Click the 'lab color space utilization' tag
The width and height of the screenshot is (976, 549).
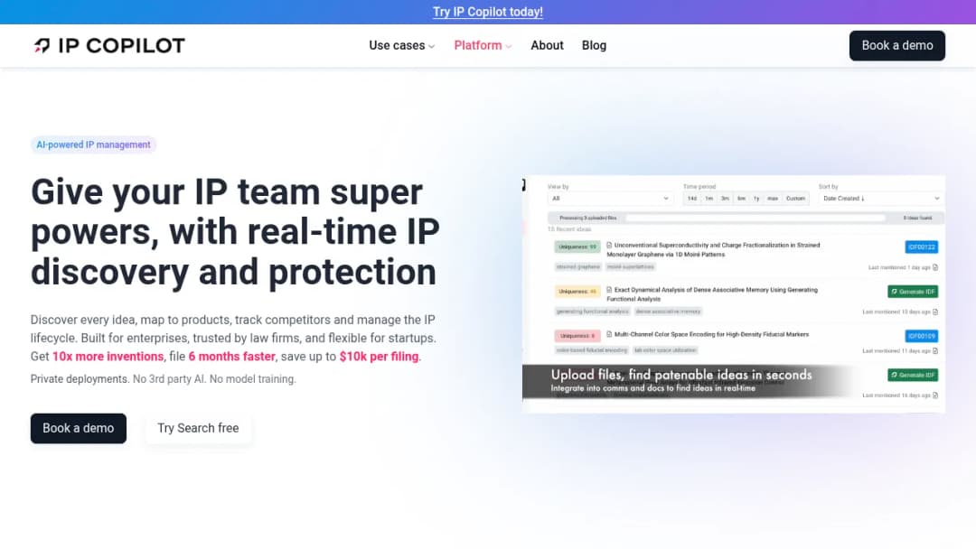(x=665, y=350)
